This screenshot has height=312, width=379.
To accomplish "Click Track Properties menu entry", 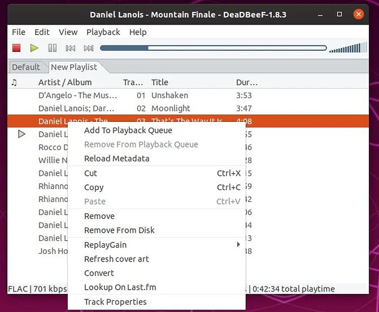I will point(115,302).
